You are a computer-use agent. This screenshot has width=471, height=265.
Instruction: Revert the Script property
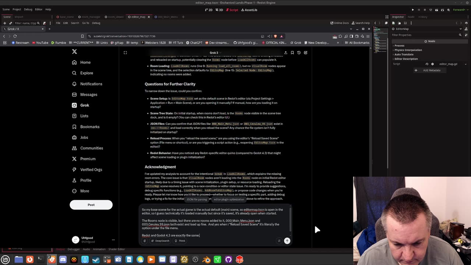(427, 64)
